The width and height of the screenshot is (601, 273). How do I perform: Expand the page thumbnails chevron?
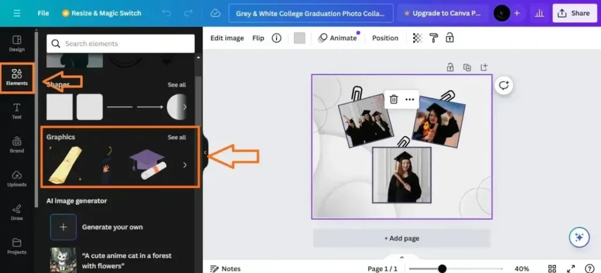pyautogui.click(x=401, y=257)
